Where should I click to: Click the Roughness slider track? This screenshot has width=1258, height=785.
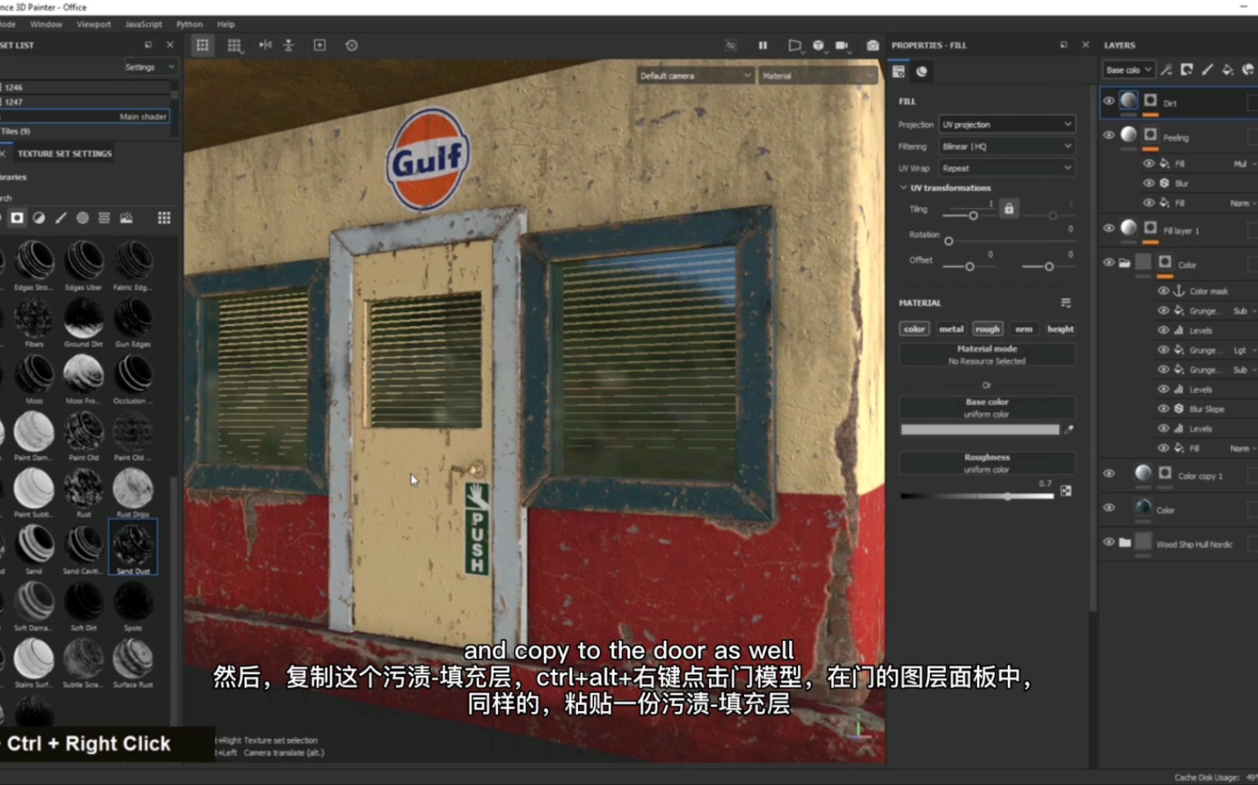coord(977,496)
